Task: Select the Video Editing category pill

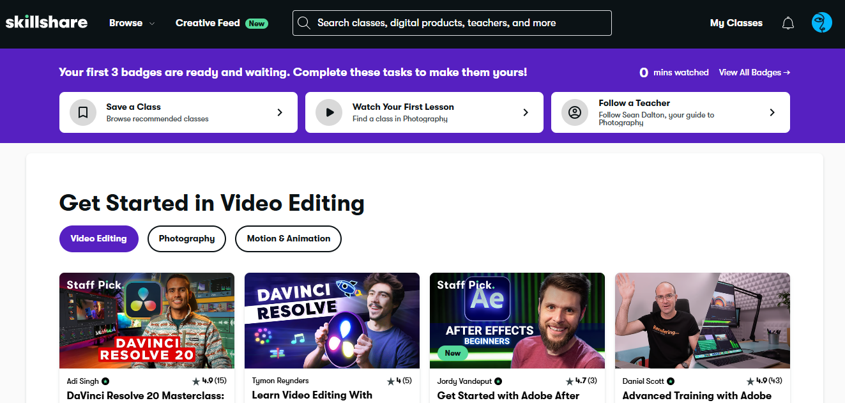Action: coord(99,239)
